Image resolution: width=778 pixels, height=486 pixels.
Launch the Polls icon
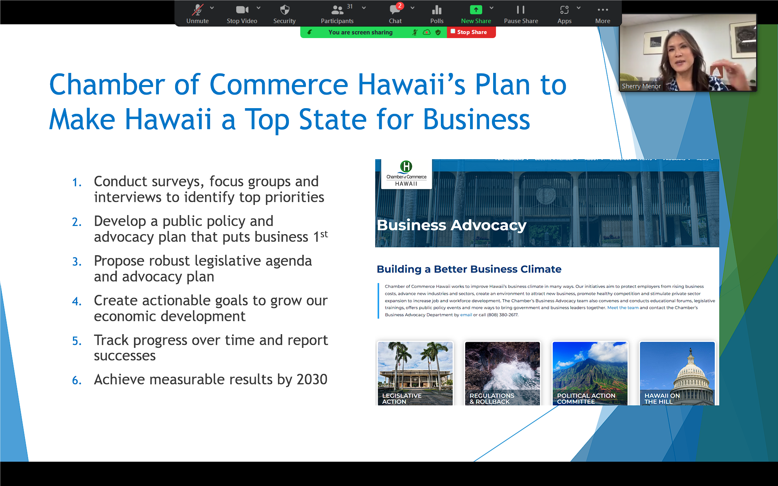click(x=437, y=13)
